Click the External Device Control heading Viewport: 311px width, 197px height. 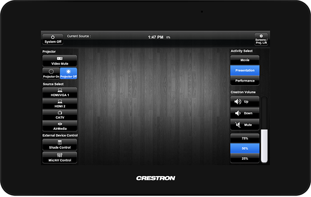point(60,135)
